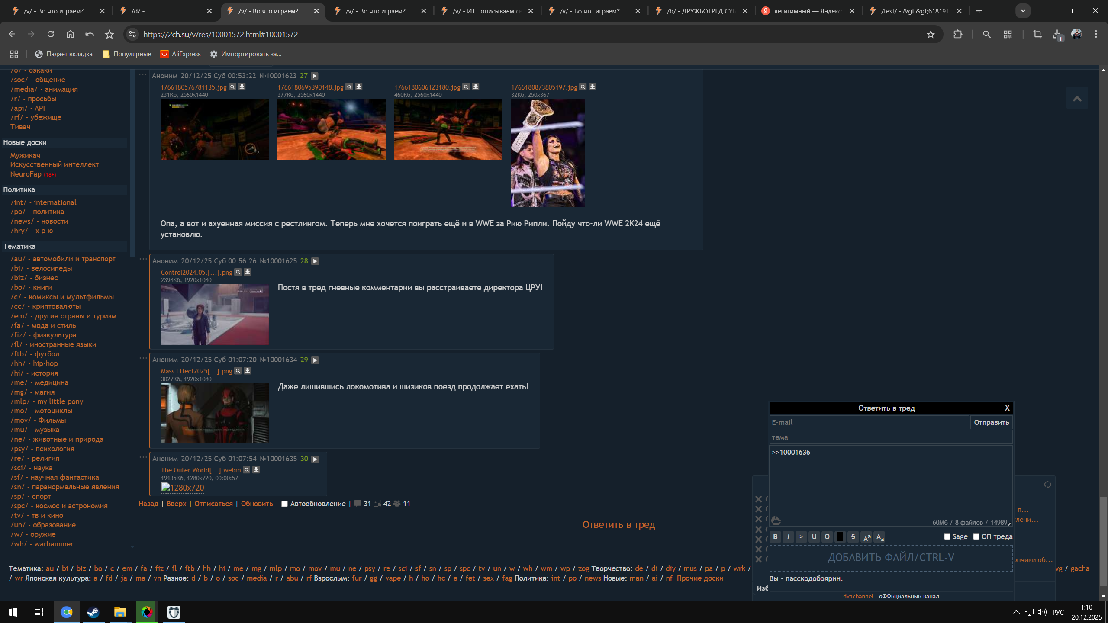This screenshot has width=1108, height=623.
Task: Click the Обновить link under thread
Action: click(257, 504)
